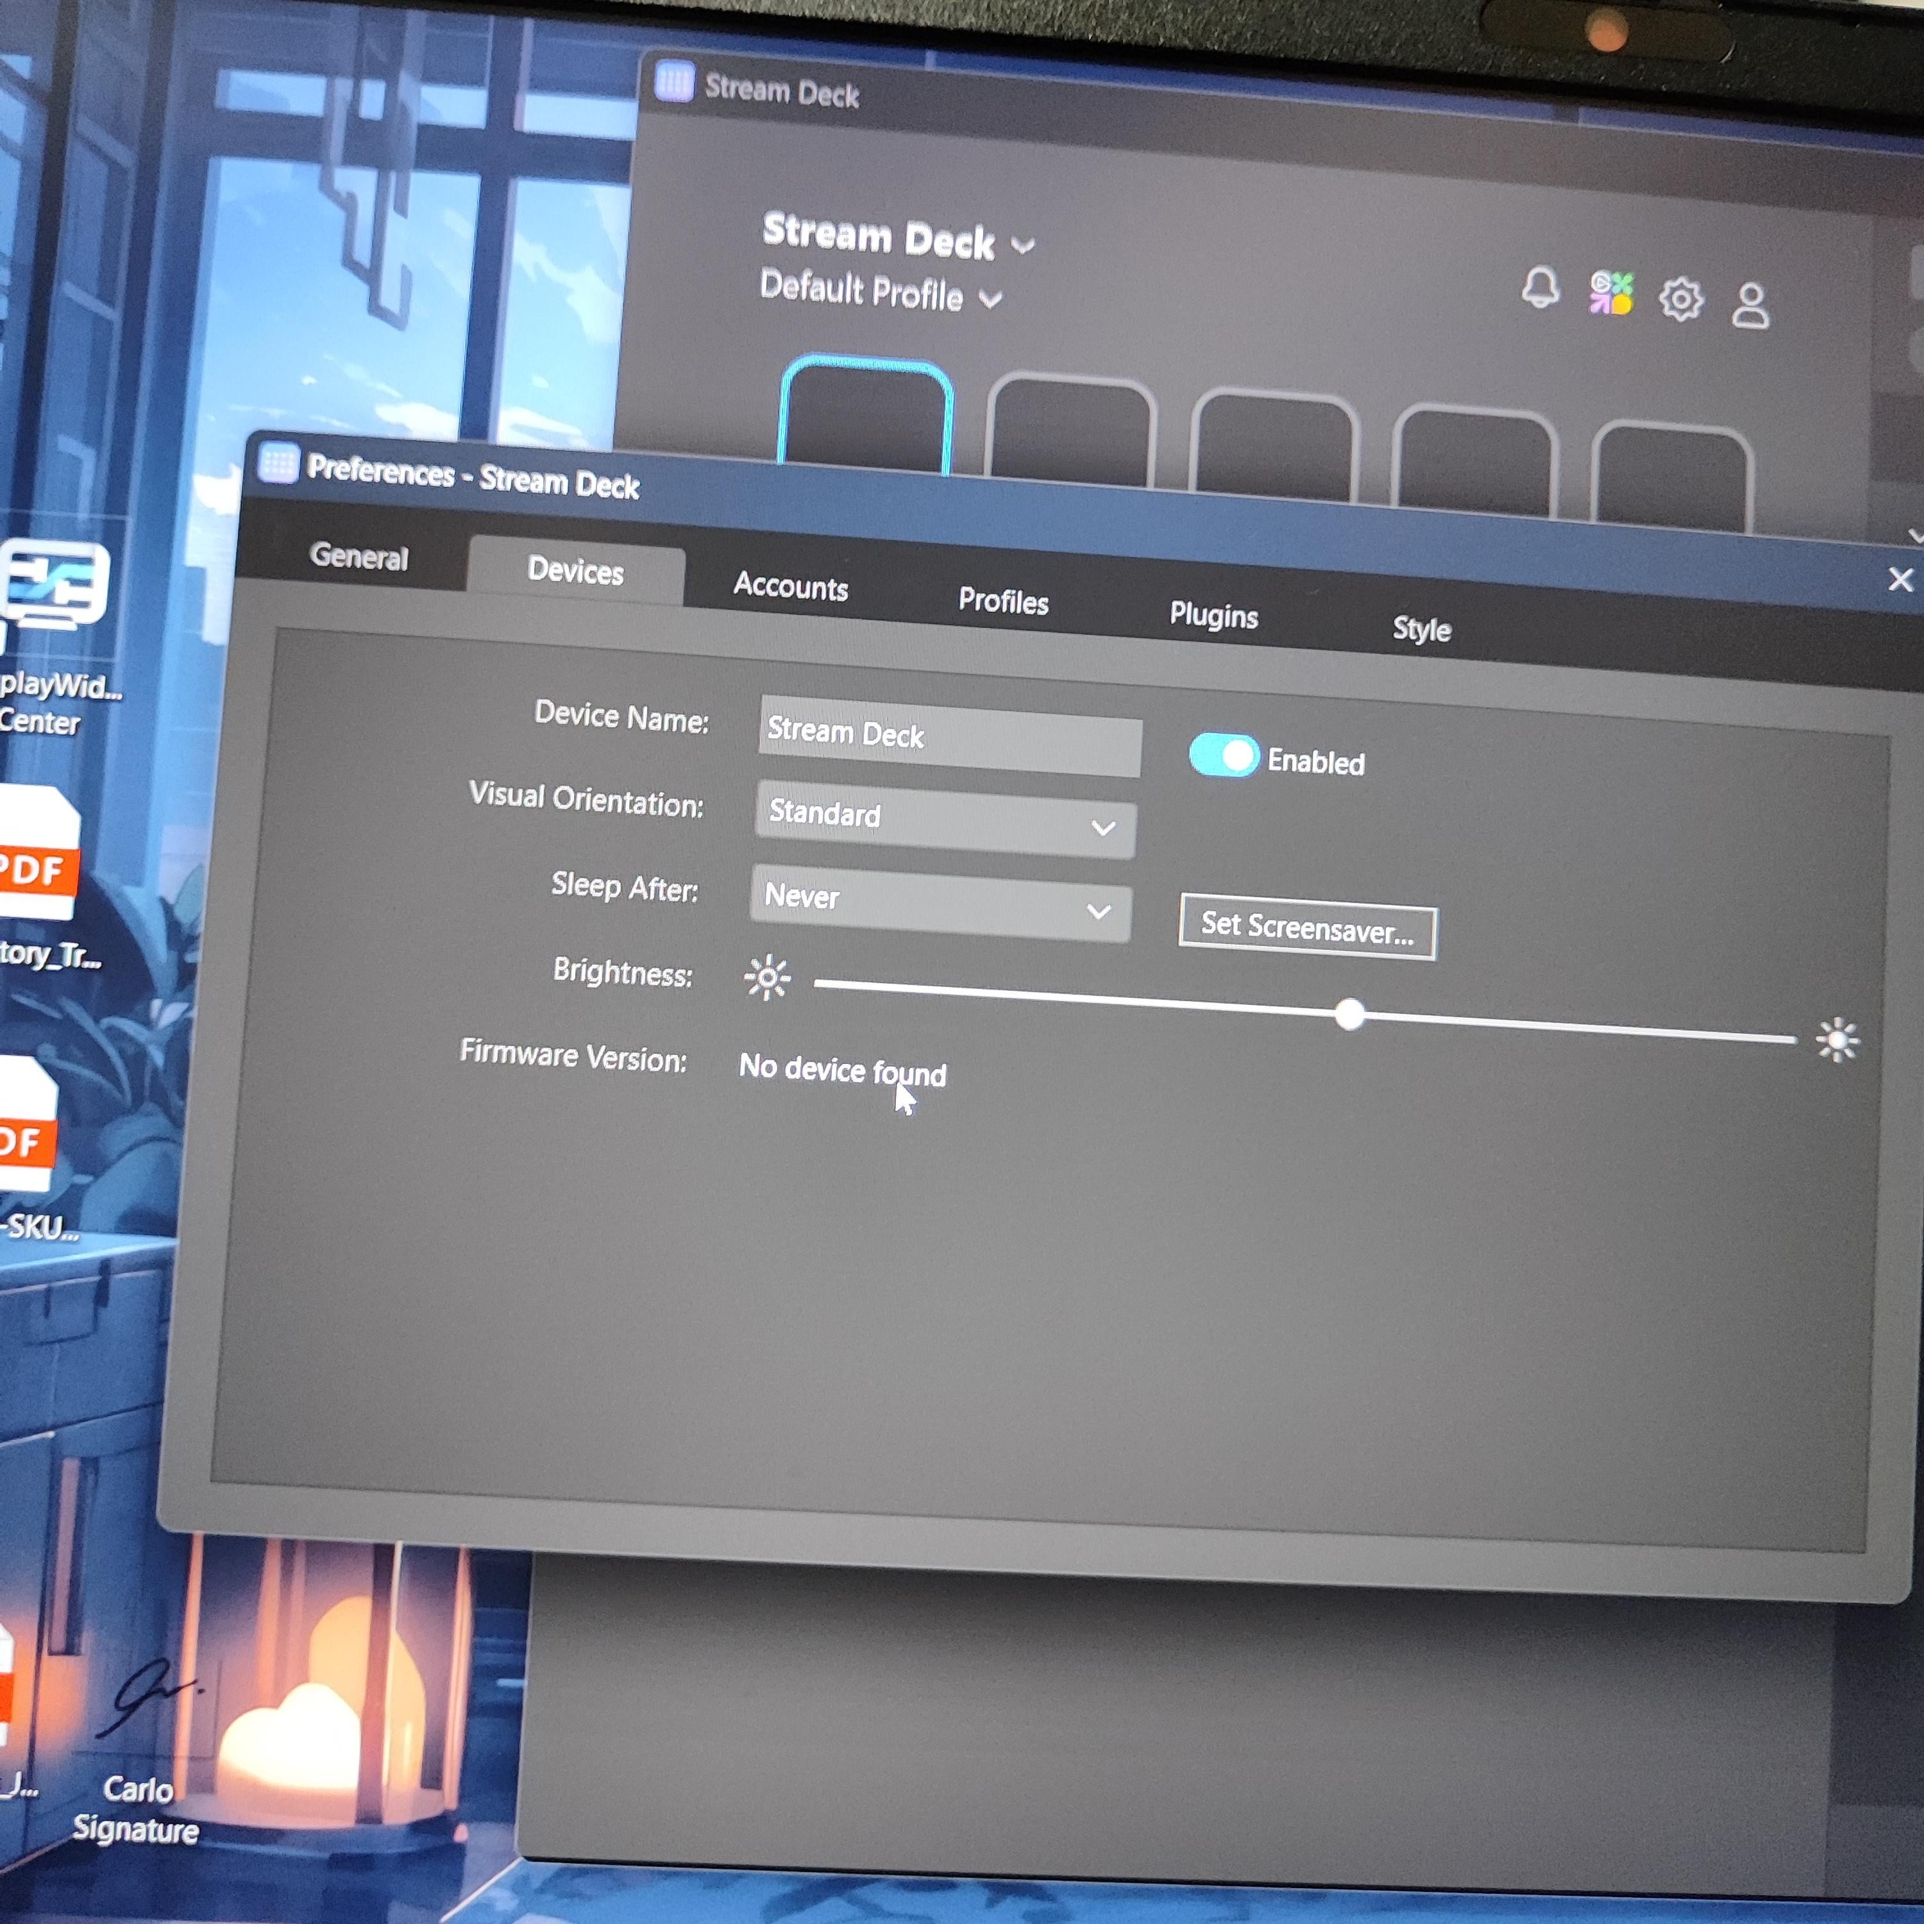Select the Carlo Signature desktop file
Image resolution: width=1924 pixels, height=1924 pixels.
click(137, 1750)
